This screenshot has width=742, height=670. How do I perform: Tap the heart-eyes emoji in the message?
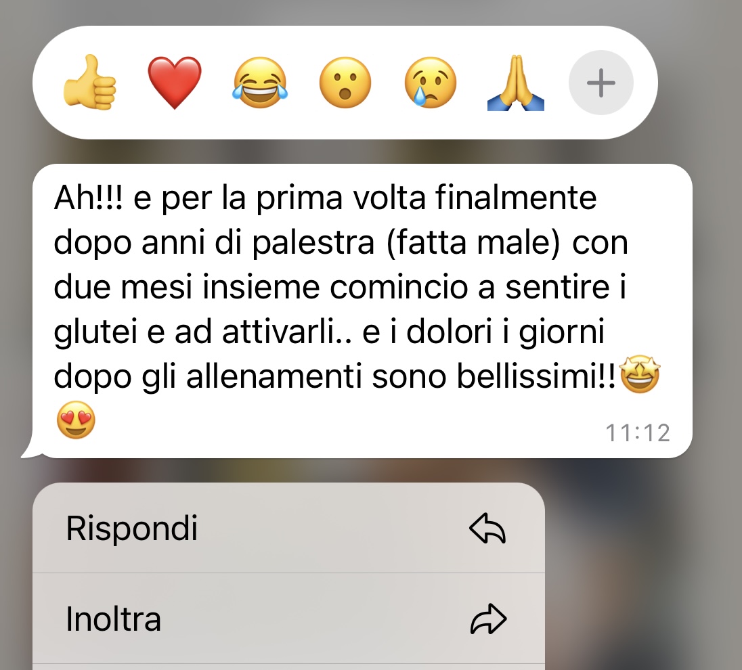tap(76, 420)
